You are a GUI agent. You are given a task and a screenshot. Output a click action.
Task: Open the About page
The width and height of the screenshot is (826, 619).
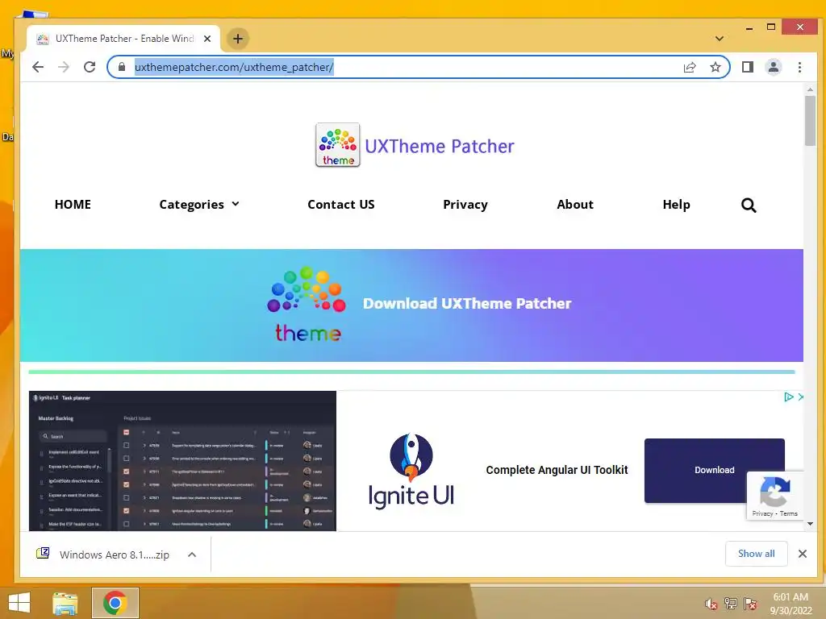click(x=575, y=204)
